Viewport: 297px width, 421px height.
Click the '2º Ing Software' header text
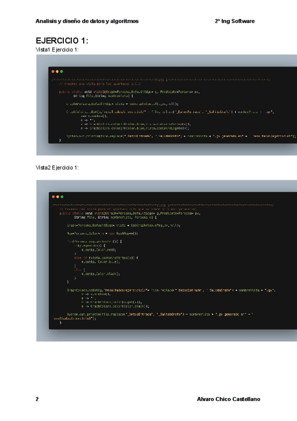[x=235, y=21]
